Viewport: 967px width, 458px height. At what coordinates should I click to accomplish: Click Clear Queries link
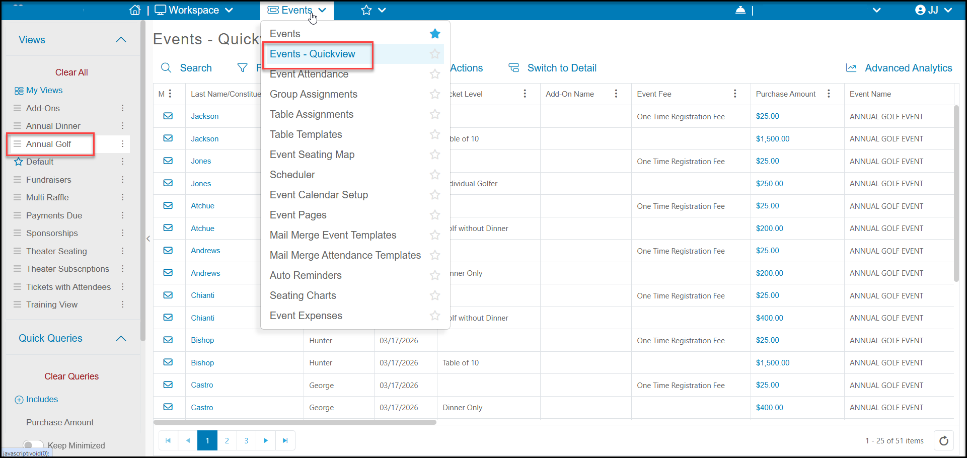coord(71,376)
